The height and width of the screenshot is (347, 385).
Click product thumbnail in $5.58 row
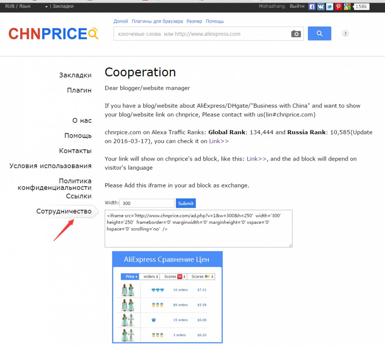(128, 305)
